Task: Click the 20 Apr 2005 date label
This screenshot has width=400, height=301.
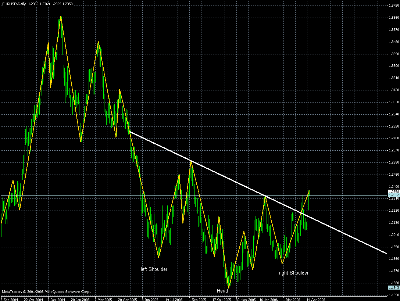Action: coord(128,300)
